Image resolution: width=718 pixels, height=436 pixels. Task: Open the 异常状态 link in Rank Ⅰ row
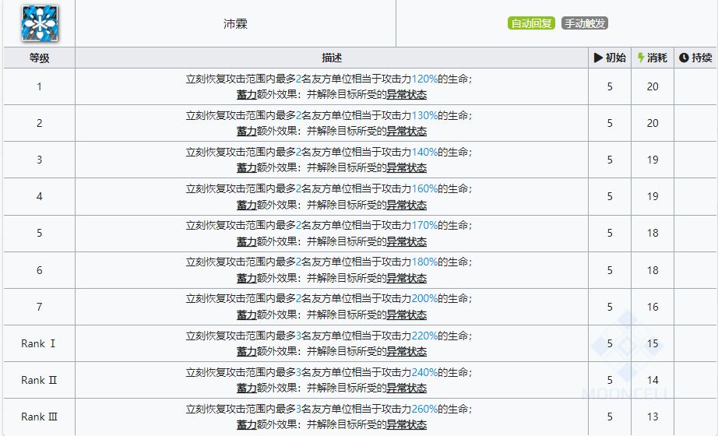point(407,351)
